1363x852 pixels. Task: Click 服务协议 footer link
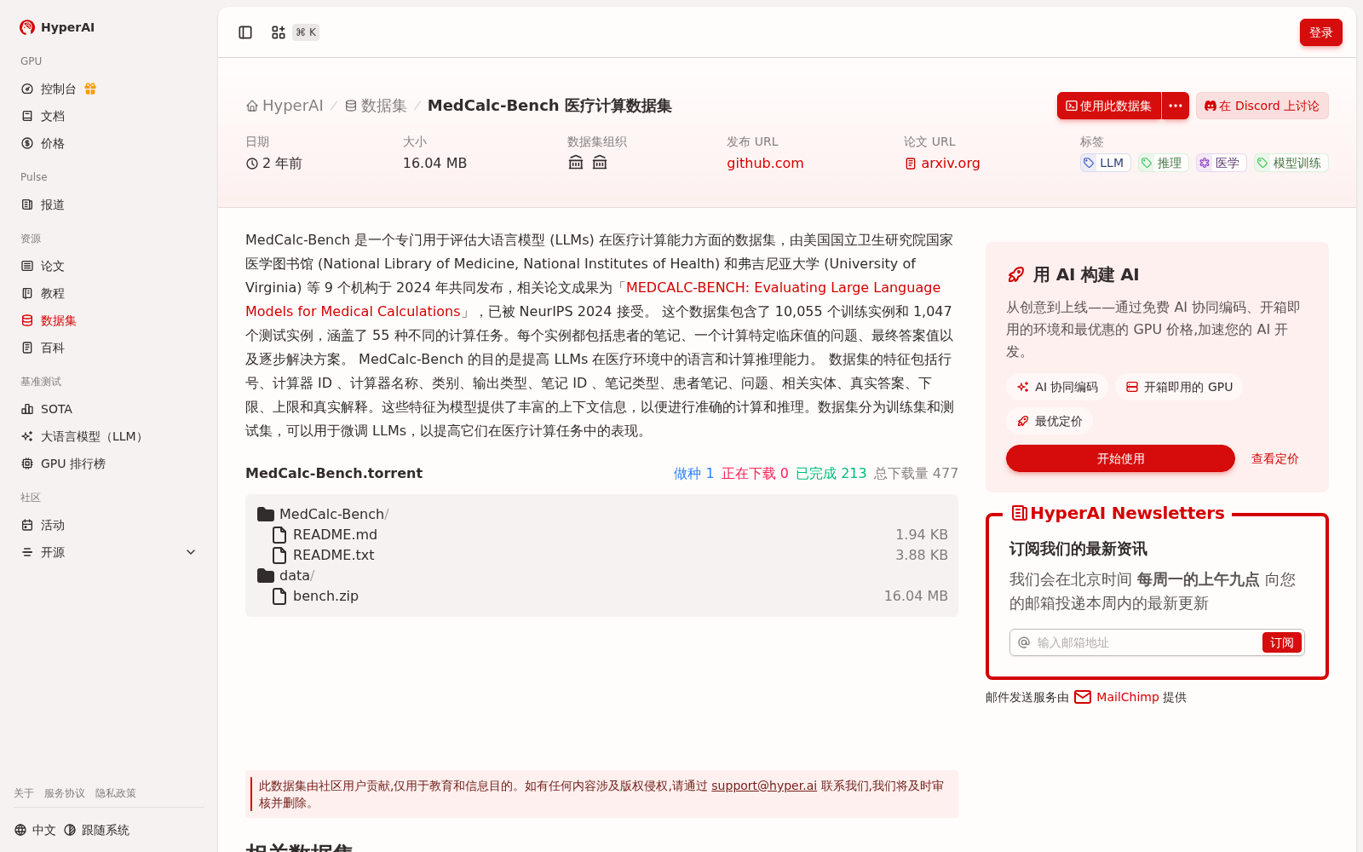coord(65,793)
